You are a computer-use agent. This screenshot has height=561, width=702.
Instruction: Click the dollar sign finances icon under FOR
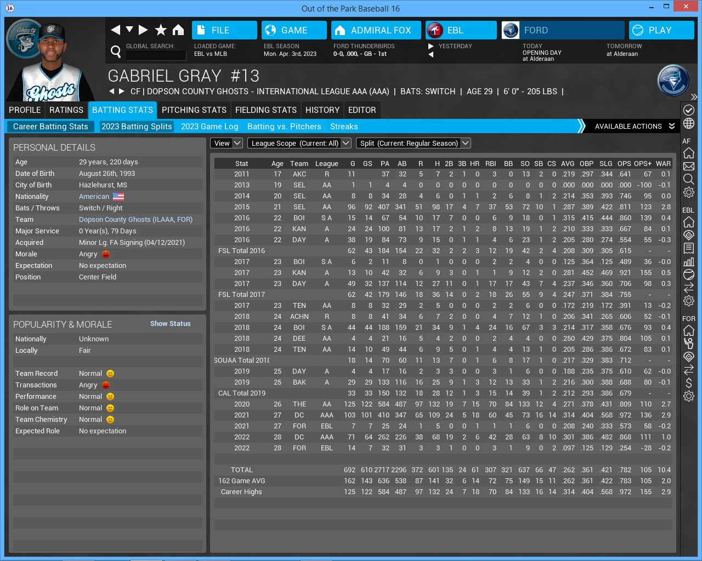689,383
